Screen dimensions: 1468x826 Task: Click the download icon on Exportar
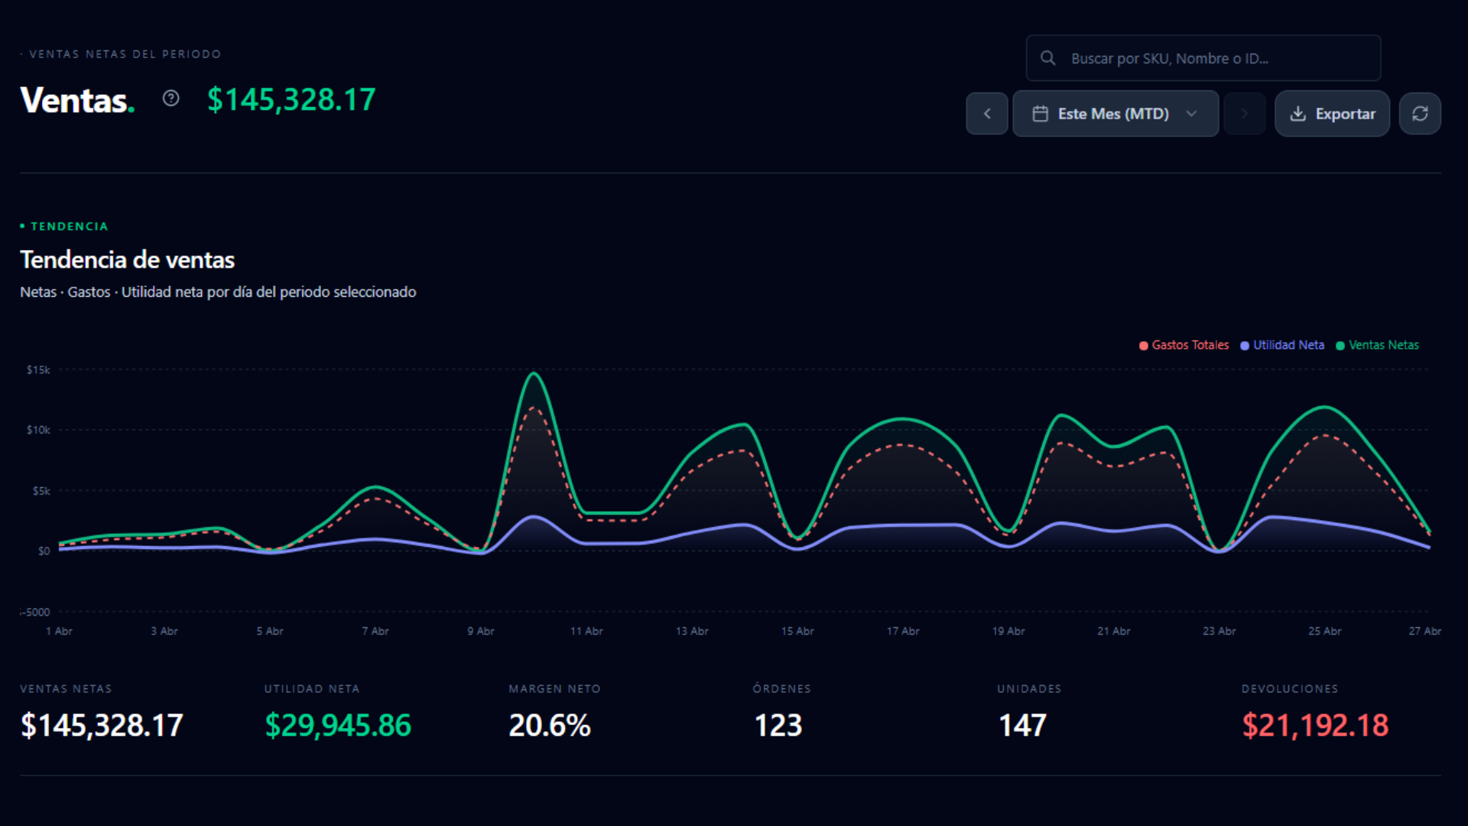pos(1297,114)
